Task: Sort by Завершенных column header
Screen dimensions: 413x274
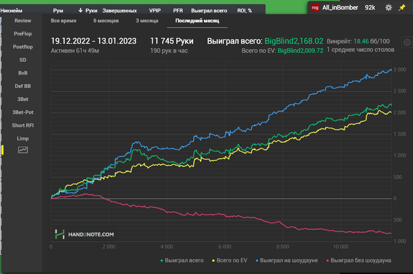Action: click(x=120, y=11)
